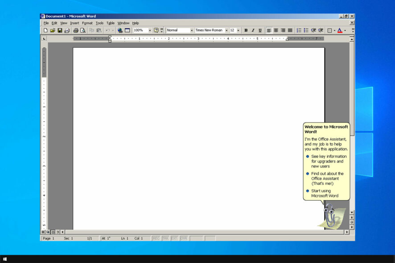
Task: Click the tab alignment selector on ruler
Action: point(44,38)
